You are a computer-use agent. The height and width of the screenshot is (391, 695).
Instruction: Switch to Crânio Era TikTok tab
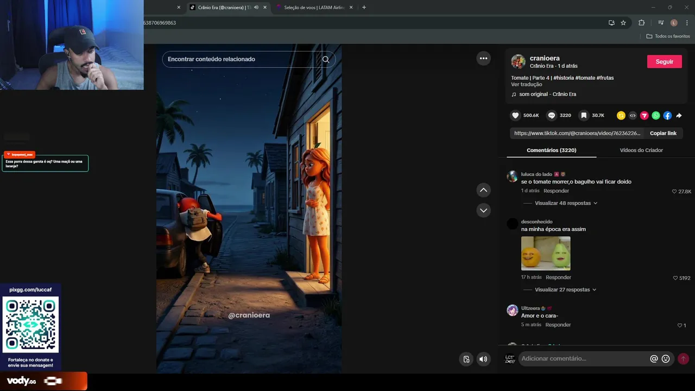(x=224, y=8)
